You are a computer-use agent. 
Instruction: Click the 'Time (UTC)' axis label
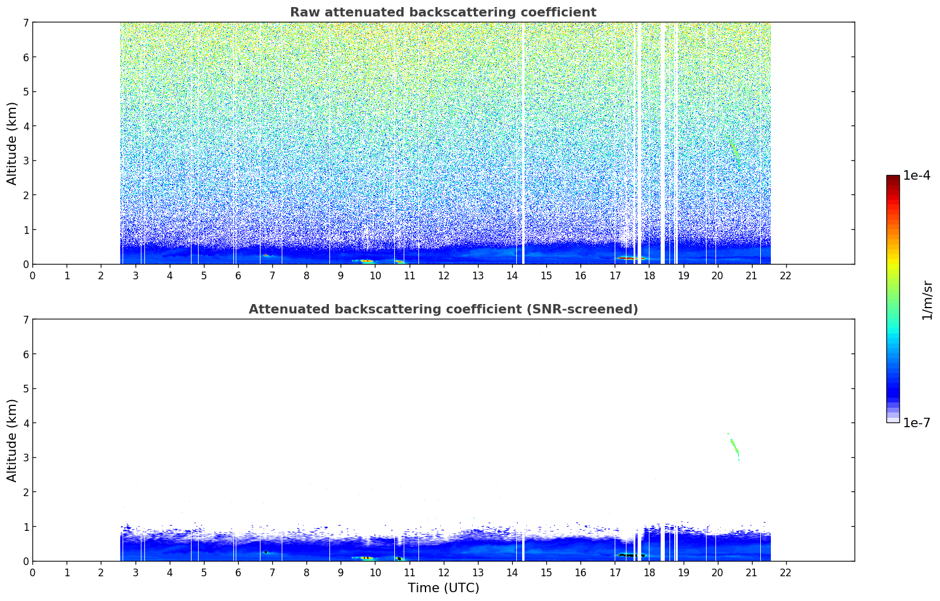click(x=443, y=588)
